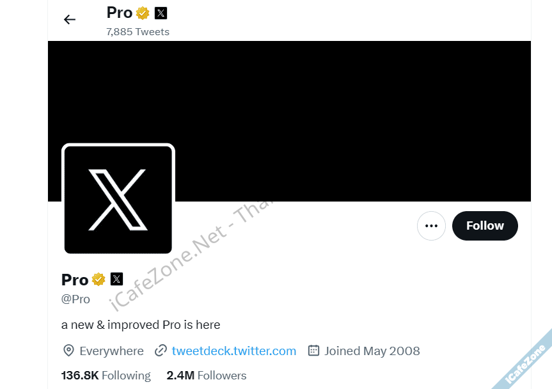Viewport: 552px width, 389px height.
Task: Click the X affiliate badge in header
Action: point(161,13)
